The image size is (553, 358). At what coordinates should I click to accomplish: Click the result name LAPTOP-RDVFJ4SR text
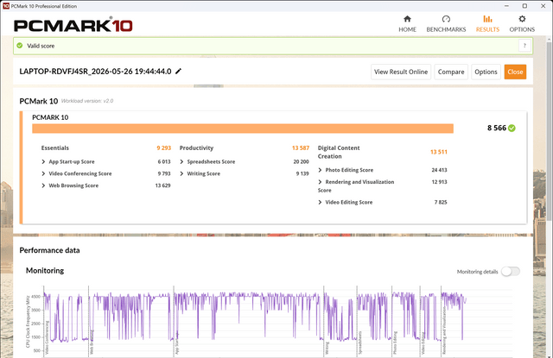tap(95, 72)
